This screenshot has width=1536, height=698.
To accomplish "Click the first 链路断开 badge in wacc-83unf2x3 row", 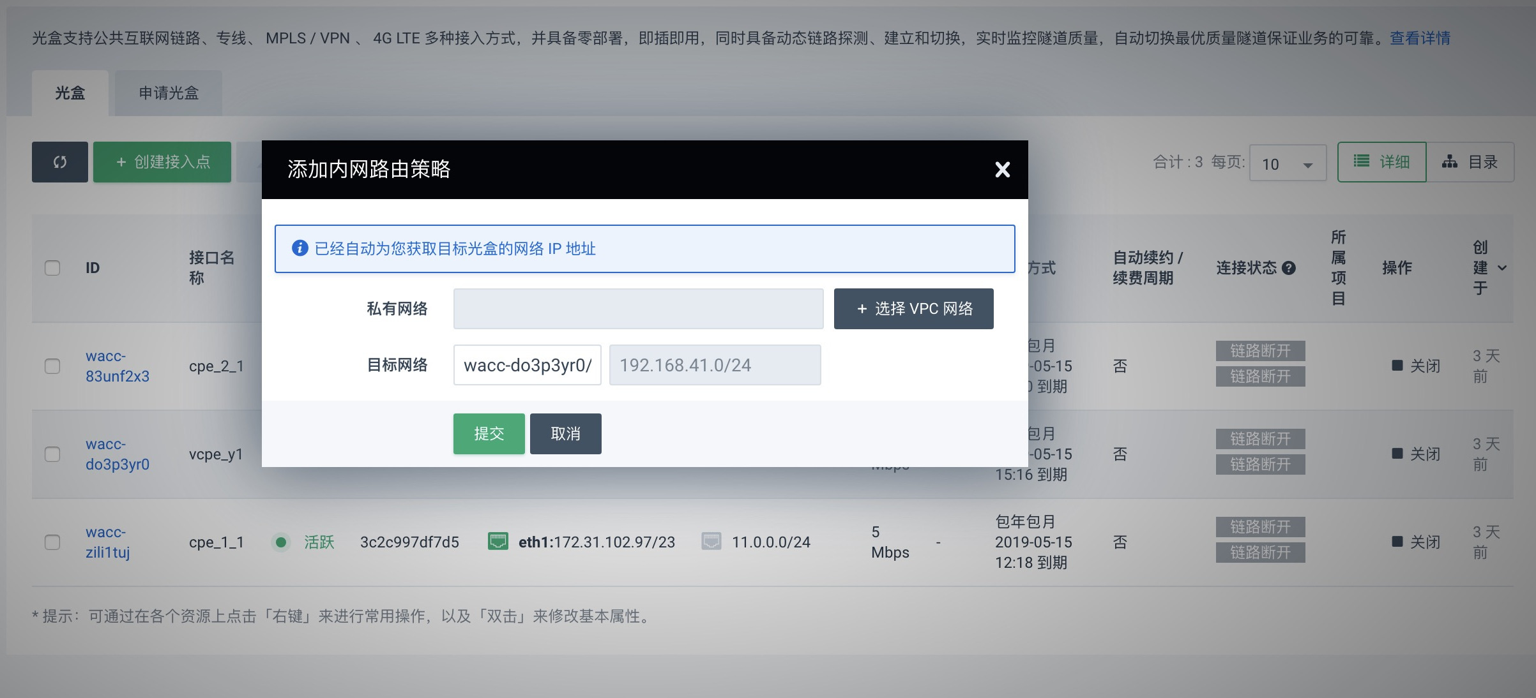I will [1260, 351].
